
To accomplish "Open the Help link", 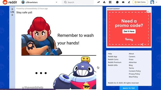I will 110,54.
